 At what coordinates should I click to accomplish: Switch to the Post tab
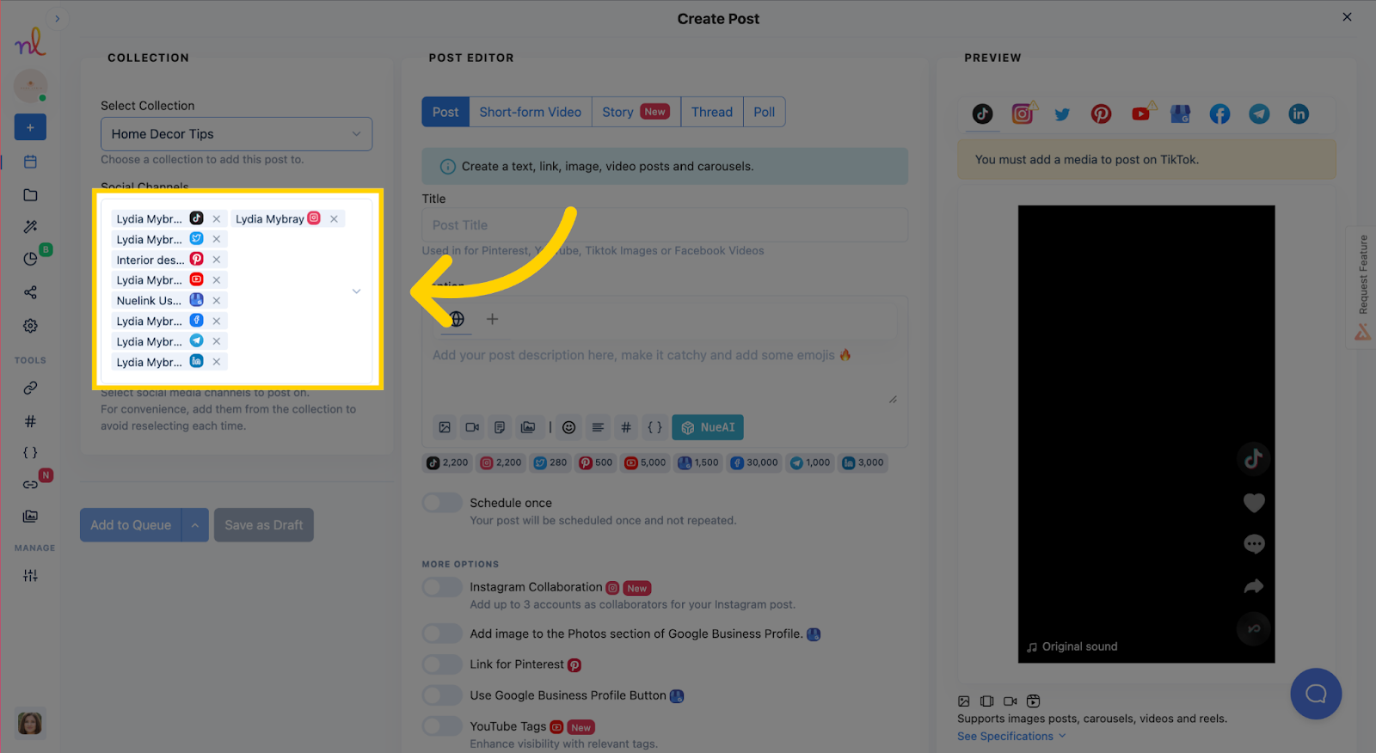point(445,112)
